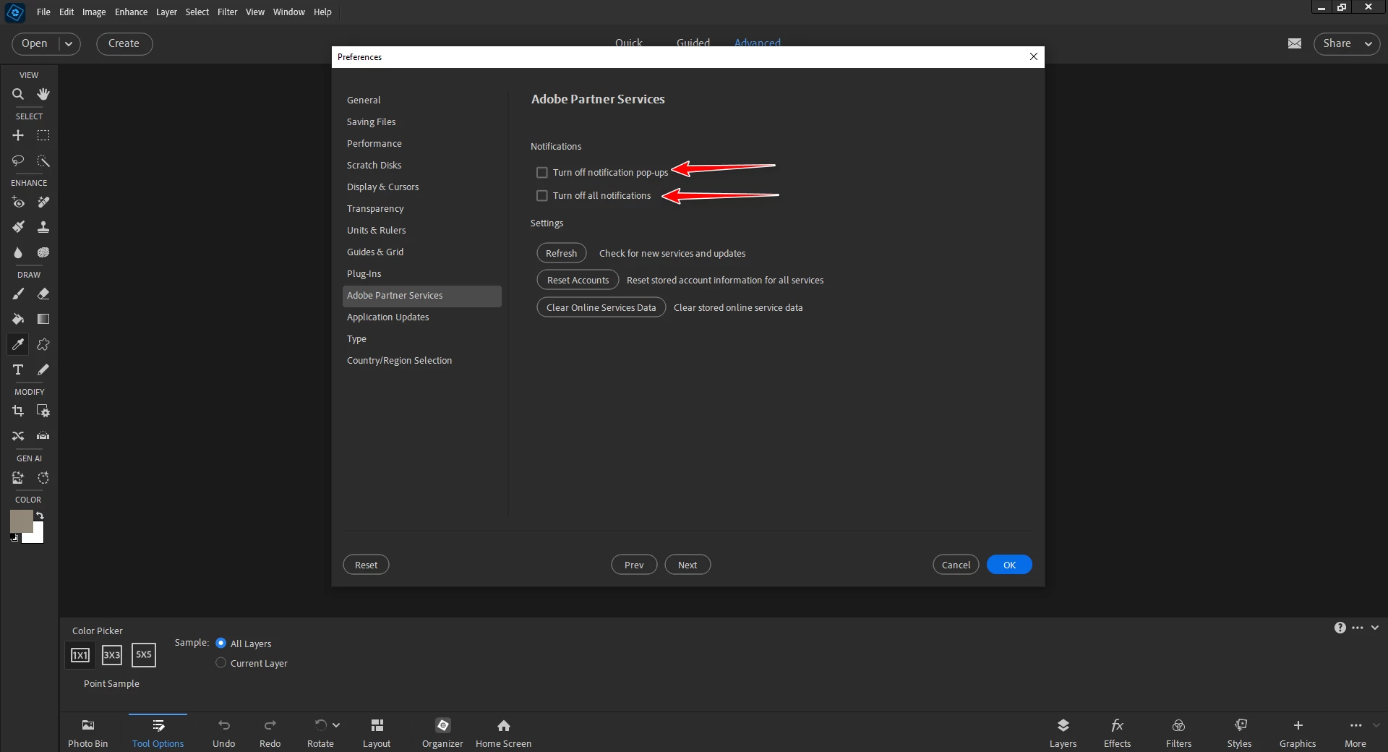Choose the 5x5 sample size
Screen dimensions: 1388x752
click(x=144, y=655)
